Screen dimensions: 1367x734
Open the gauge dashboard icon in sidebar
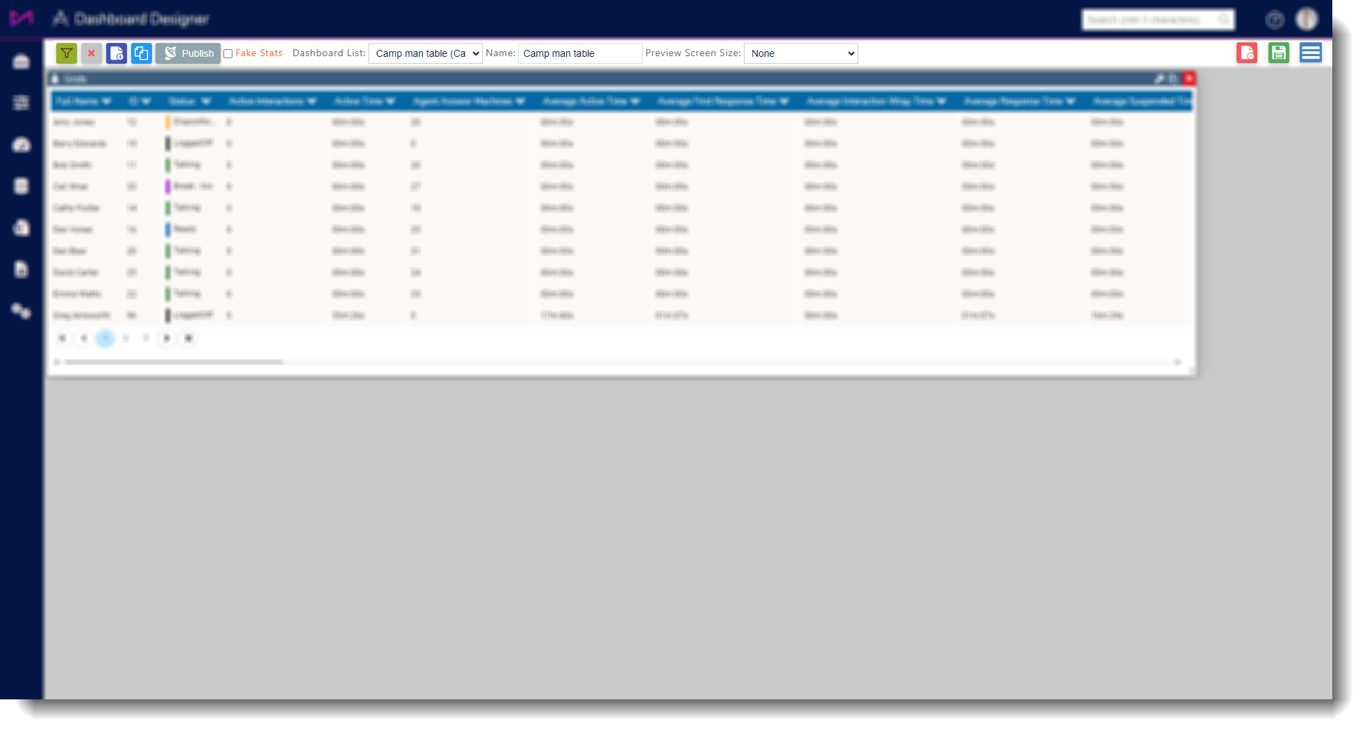pos(22,144)
